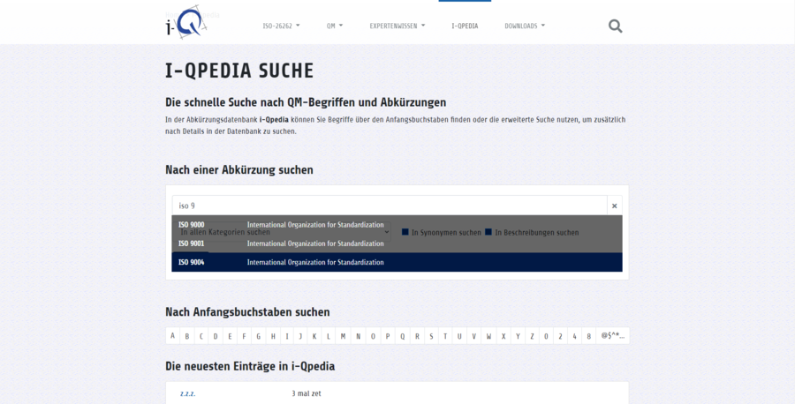Filter entries starting with digit 4
Screen dimensions: 795x404
[574, 336]
